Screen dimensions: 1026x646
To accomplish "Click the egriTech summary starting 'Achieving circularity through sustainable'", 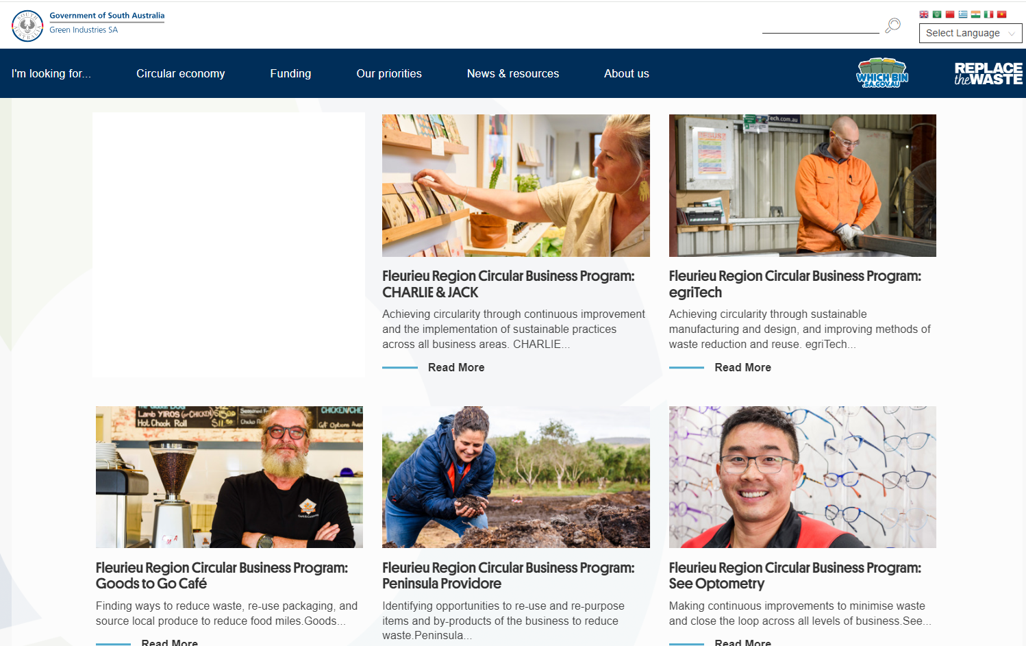I will click(x=800, y=329).
